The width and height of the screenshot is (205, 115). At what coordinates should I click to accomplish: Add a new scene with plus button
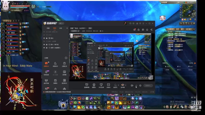(67, 28)
